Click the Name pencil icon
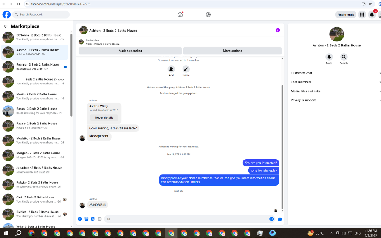 pyautogui.click(x=186, y=69)
